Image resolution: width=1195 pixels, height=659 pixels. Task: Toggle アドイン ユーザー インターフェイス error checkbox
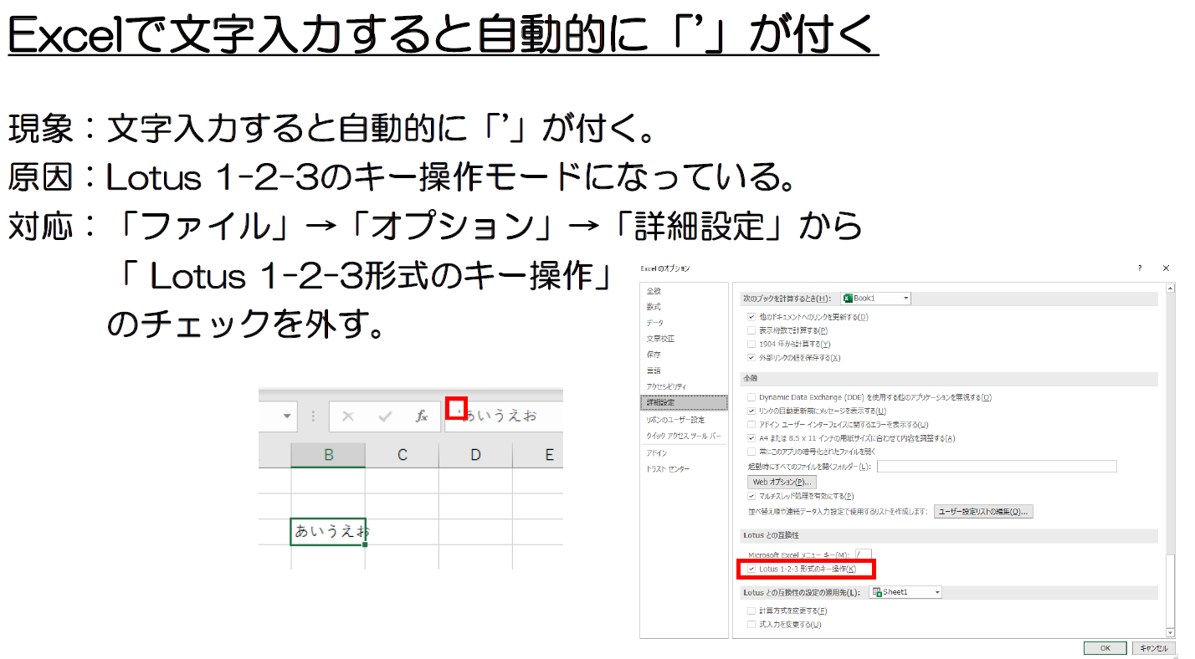coord(751,424)
